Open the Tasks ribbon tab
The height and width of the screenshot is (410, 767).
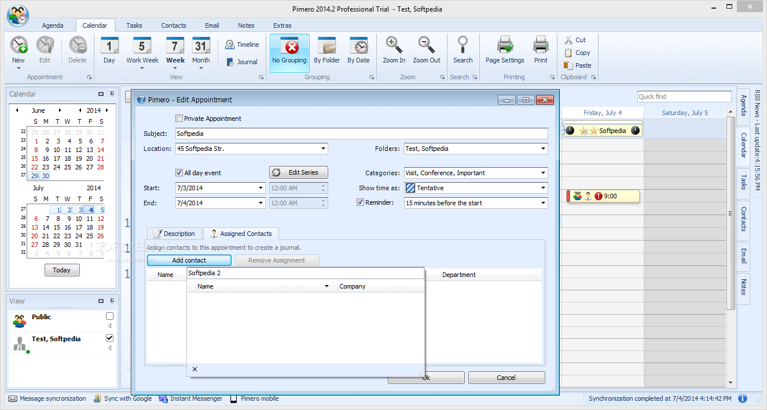click(x=134, y=25)
